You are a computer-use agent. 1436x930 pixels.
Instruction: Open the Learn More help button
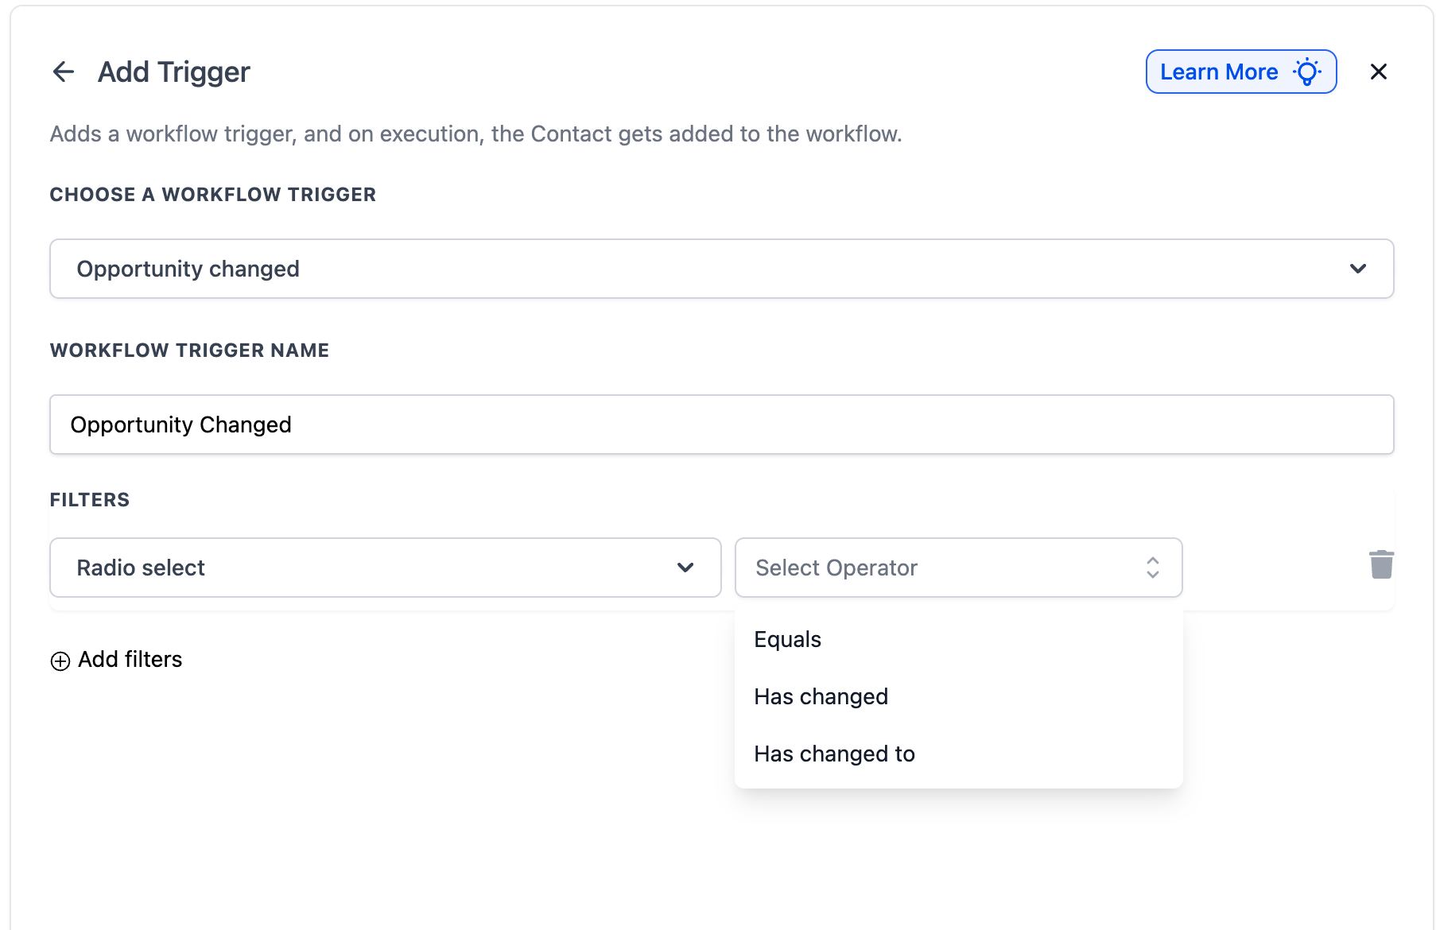(1221, 72)
